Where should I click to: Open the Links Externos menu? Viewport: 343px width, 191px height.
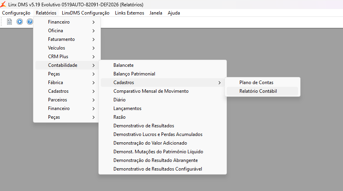tap(130, 13)
